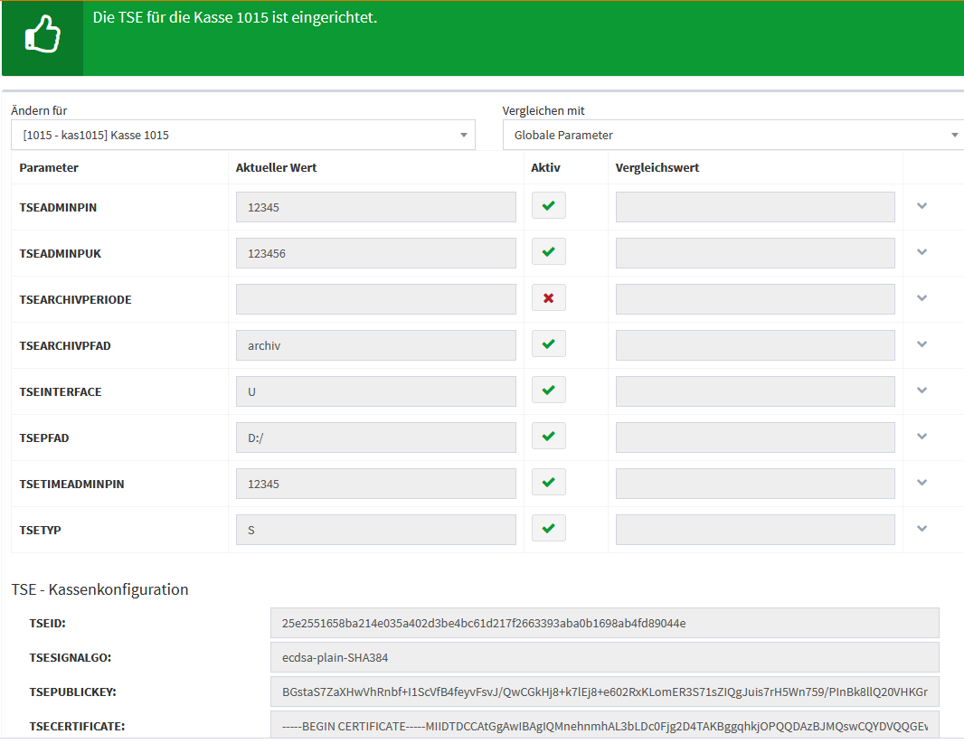
Task: Expand the TSEARCHIVPERIODE row chevron
Action: click(x=921, y=298)
